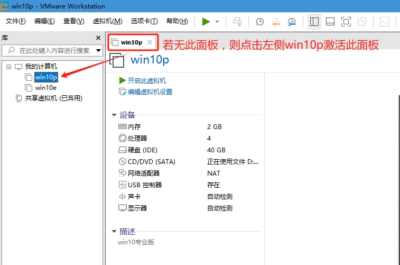This screenshot has width=400, height=265.
Task: Click the green power-on play button in toolbar
Action: pyautogui.click(x=206, y=22)
